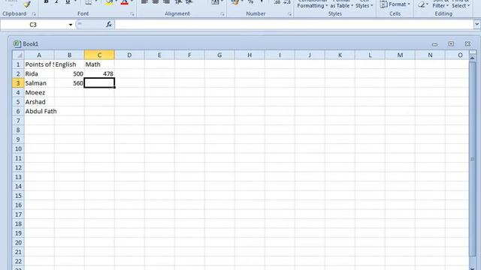Toggle Italic formatting in the Font group

point(57,2)
